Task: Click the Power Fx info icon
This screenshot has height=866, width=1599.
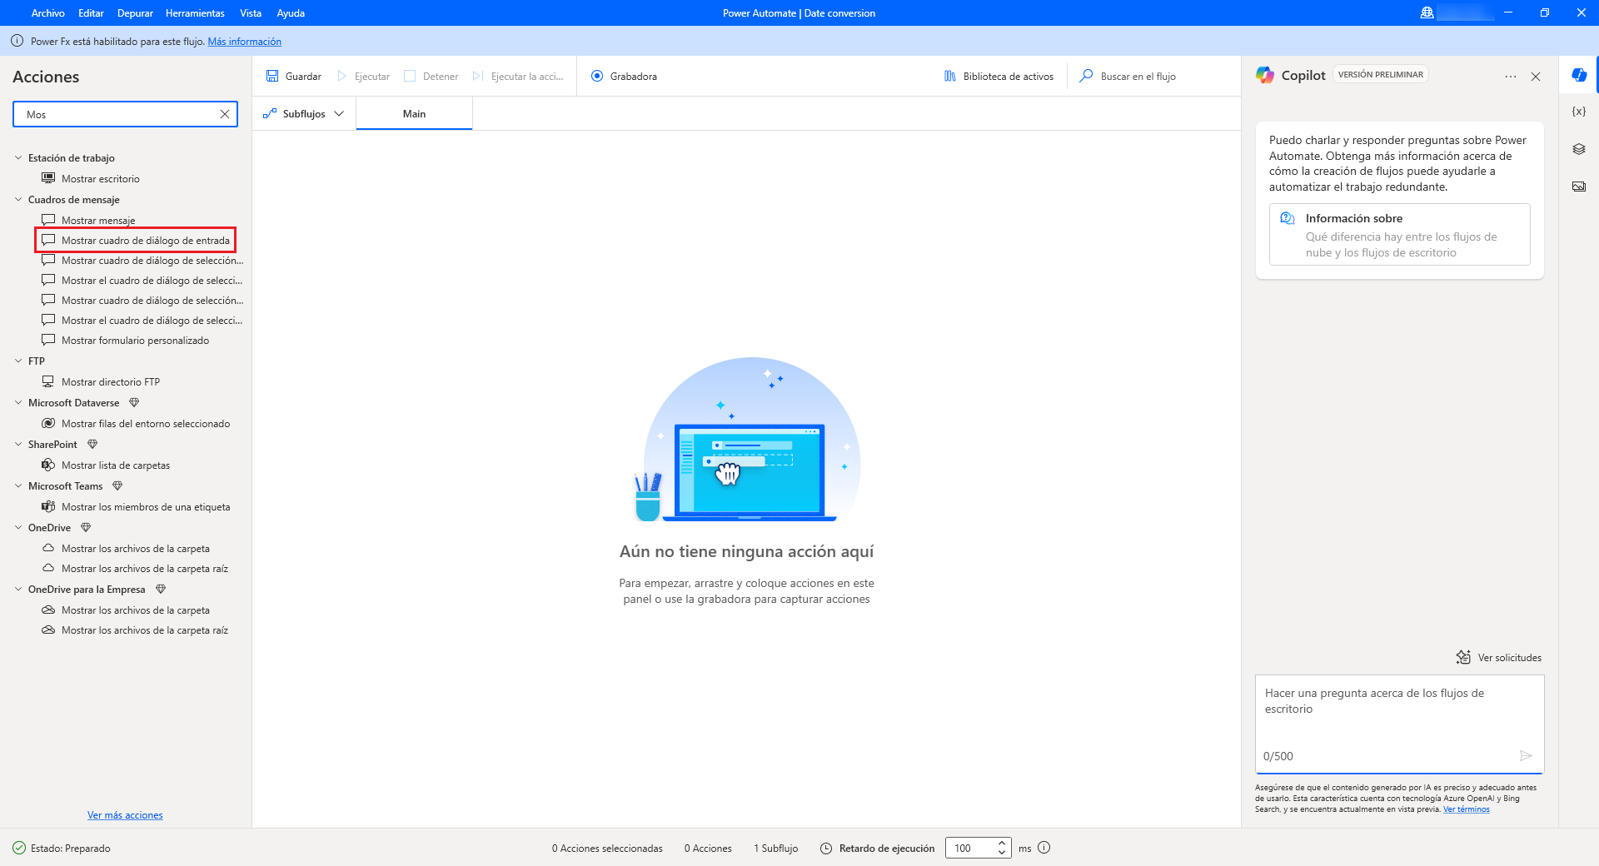Action: pyautogui.click(x=17, y=41)
